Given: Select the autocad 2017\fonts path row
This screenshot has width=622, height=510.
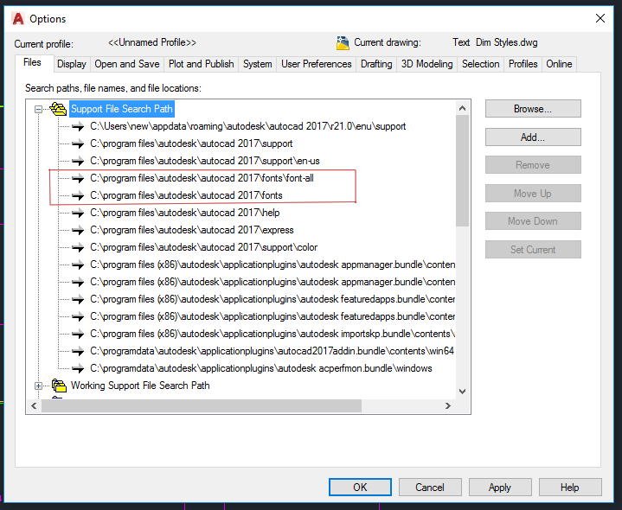Looking at the screenshot, I should [x=186, y=195].
